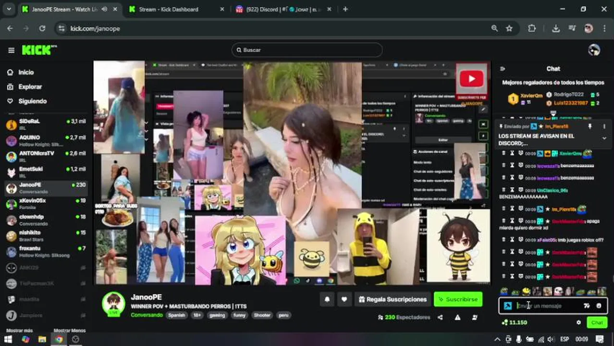614x346 pixels.
Task: Open JanooPE streamer avatar
Action: [113, 303]
